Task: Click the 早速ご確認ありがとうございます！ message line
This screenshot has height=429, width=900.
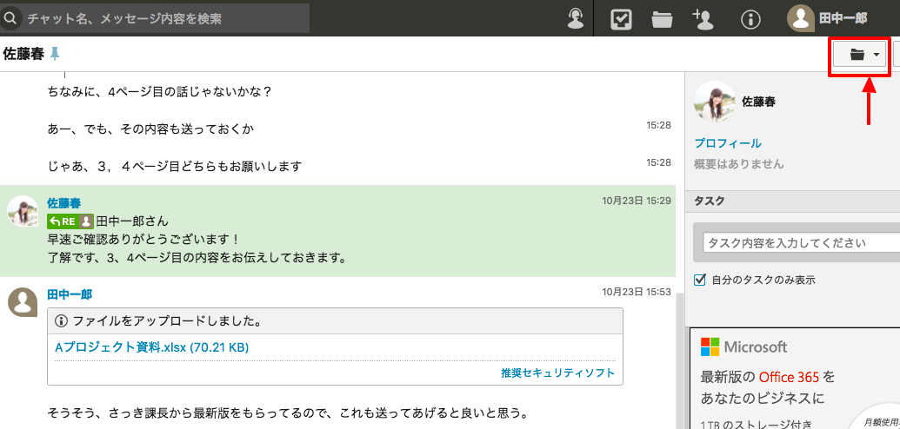Action: click(143, 239)
